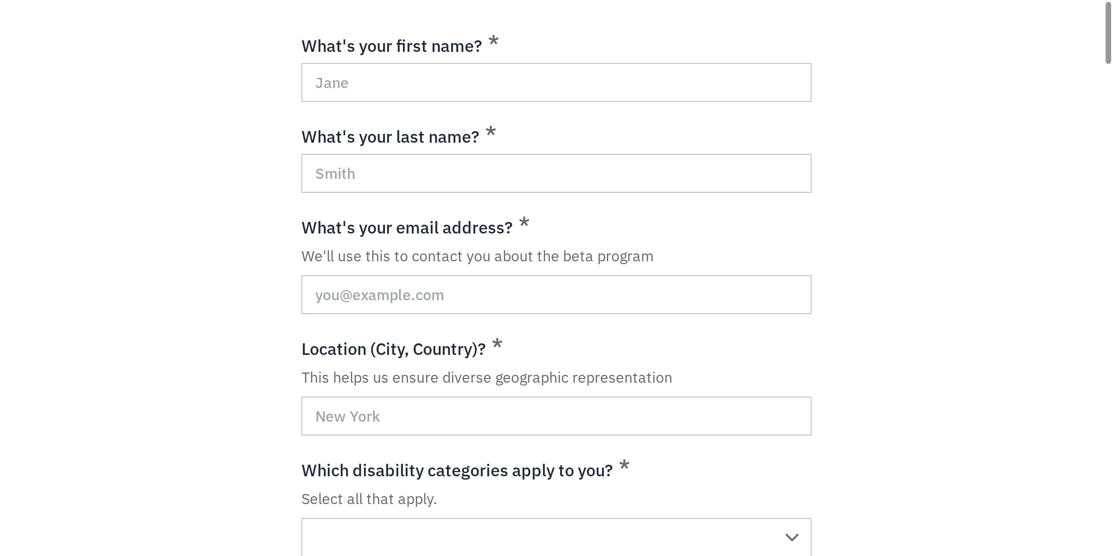Click the 'What's your email address?' heading
The height and width of the screenshot is (556, 1113).
(407, 227)
